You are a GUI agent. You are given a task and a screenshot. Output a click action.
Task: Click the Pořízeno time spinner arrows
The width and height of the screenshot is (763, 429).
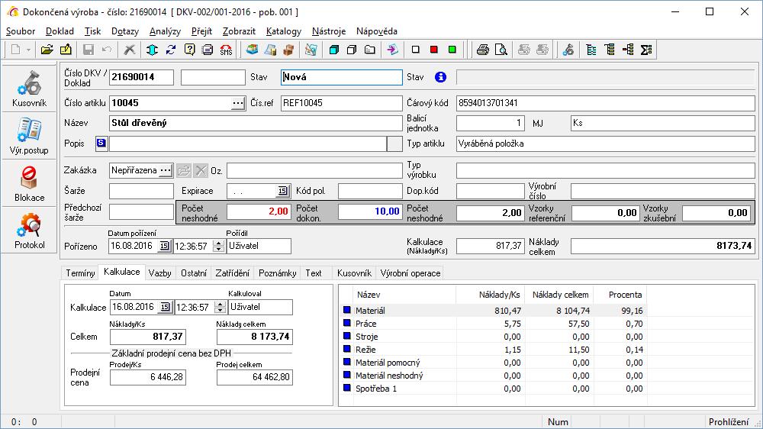218,246
